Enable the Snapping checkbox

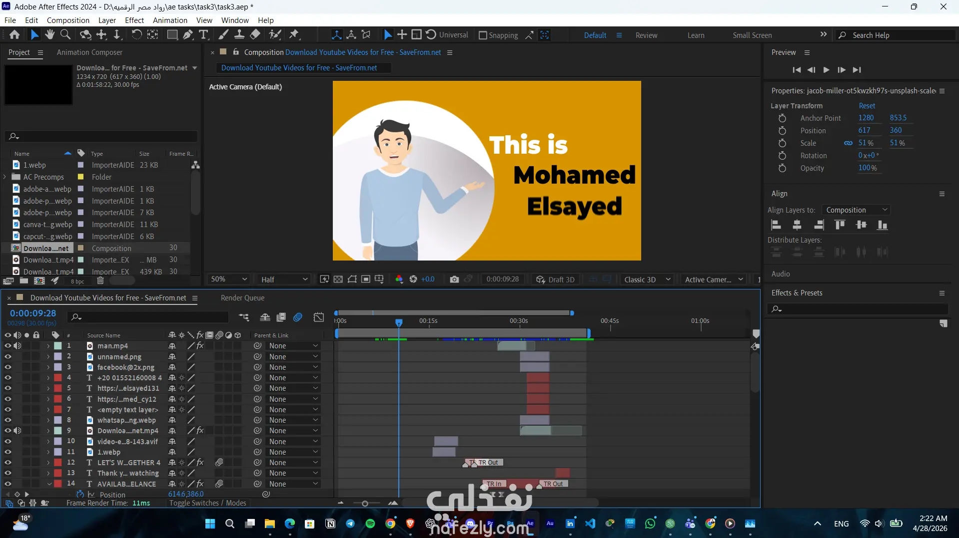(483, 35)
